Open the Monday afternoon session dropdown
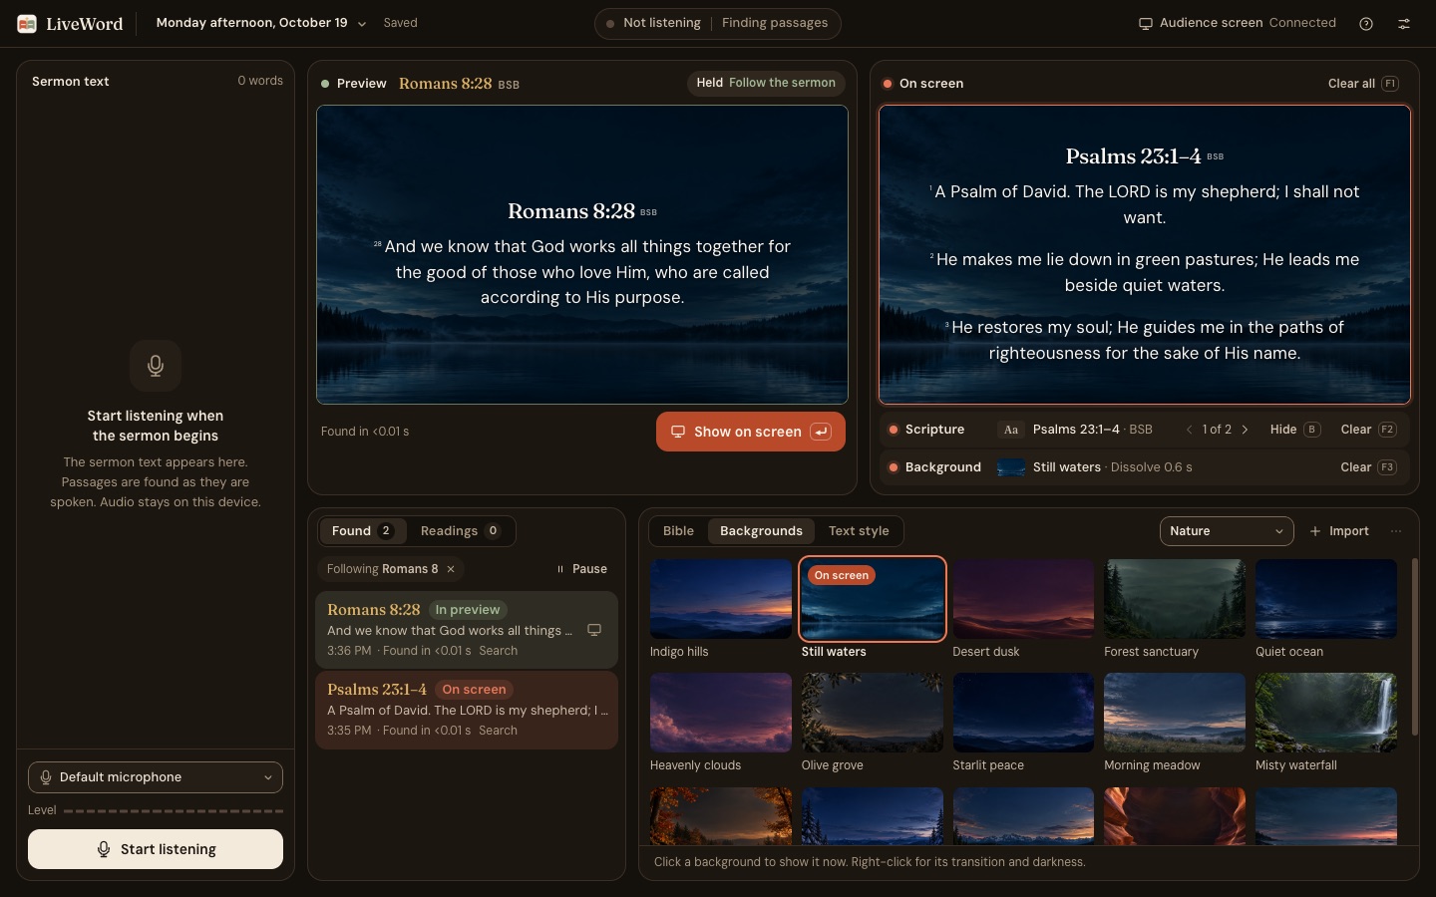The height and width of the screenshot is (897, 1436). pyautogui.click(x=261, y=23)
